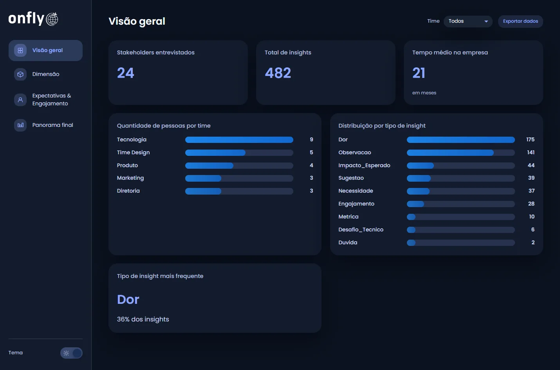560x370 pixels.
Task: Open the Visão geral menu item
Action: coord(45,51)
